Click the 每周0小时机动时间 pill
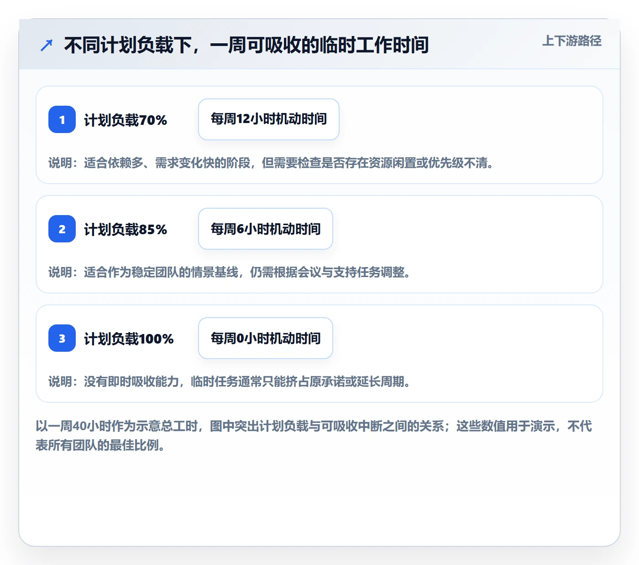This screenshot has width=639, height=565. [x=266, y=338]
